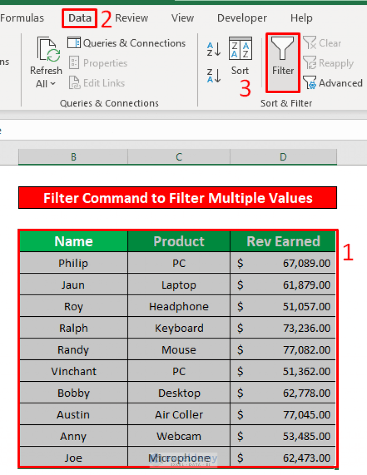Open the Refresh All dropdown arrow
This screenshot has height=475, width=367.
pyautogui.click(x=53, y=84)
